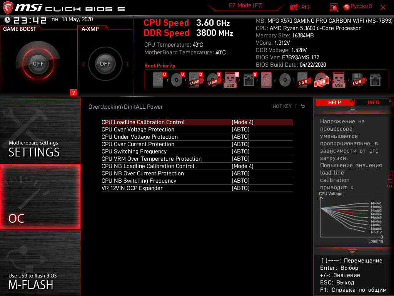Viewport: 394px width, 296px height.
Task: Select the UEFI USB hard disk boot device
Action: pos(195,80)
